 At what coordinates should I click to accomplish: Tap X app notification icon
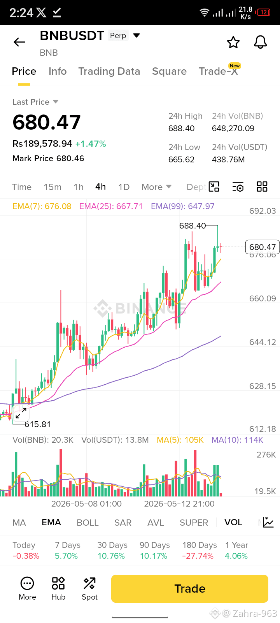pyautogui.click(x=41, y=13)
